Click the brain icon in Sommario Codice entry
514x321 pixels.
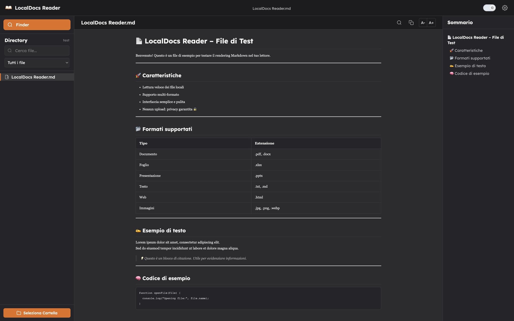451,74
